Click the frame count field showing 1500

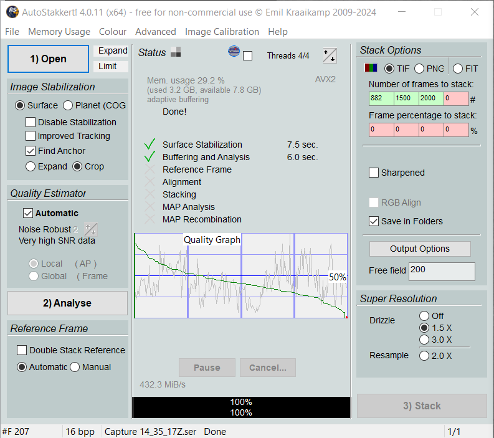point(406,98)
